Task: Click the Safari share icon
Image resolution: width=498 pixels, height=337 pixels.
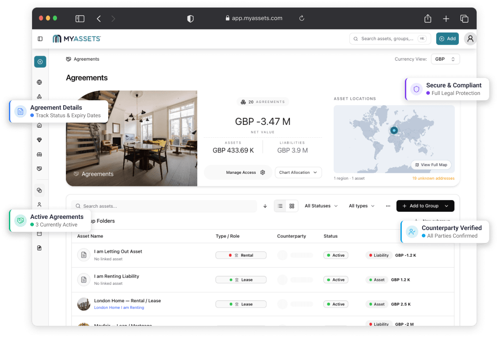Action: 428,18
